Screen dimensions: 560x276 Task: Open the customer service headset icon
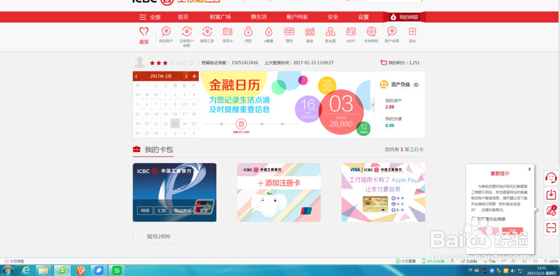point(551,177)
